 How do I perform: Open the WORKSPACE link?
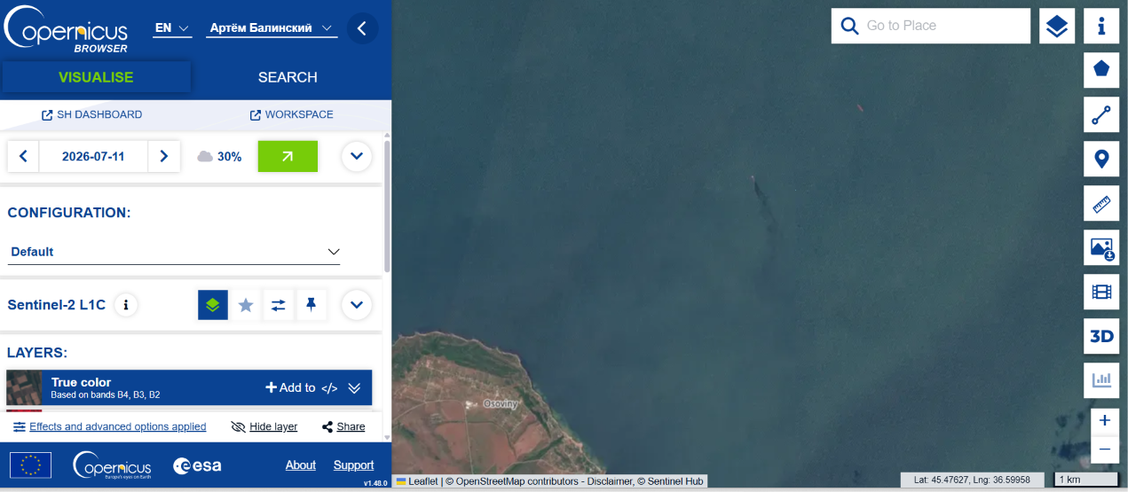(292, 114)
